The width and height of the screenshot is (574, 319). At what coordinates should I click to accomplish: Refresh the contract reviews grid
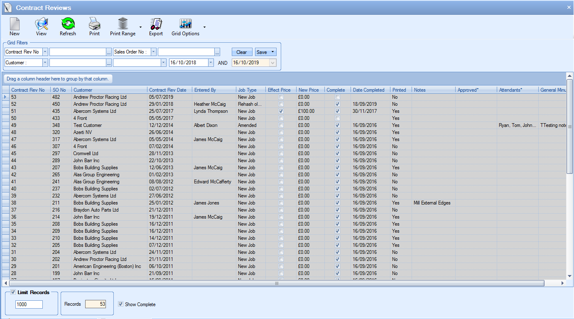click(68, 24)
